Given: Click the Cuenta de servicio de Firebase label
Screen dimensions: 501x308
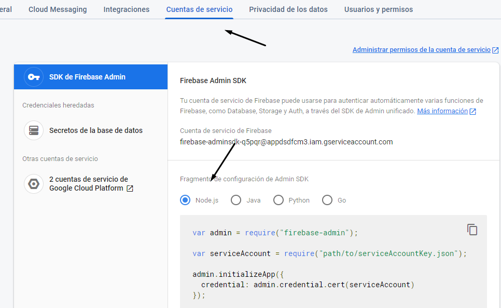Looking at the screenshot, I should (x=226, y=131).
